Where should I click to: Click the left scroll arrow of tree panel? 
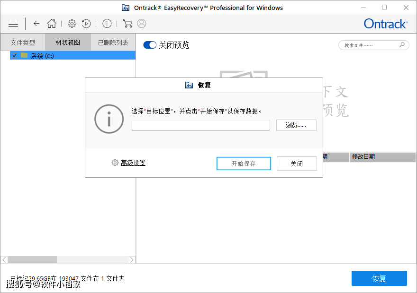click(4, 260)
